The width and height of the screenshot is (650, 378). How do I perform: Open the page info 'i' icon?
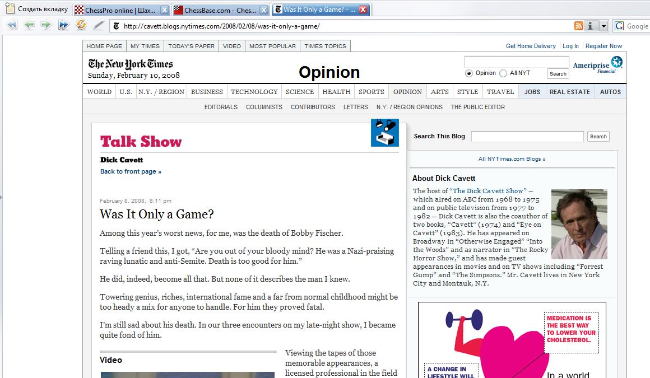pos(591,26)
